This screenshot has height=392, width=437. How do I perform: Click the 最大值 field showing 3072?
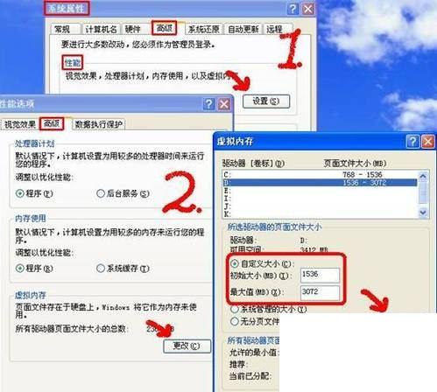320,292
